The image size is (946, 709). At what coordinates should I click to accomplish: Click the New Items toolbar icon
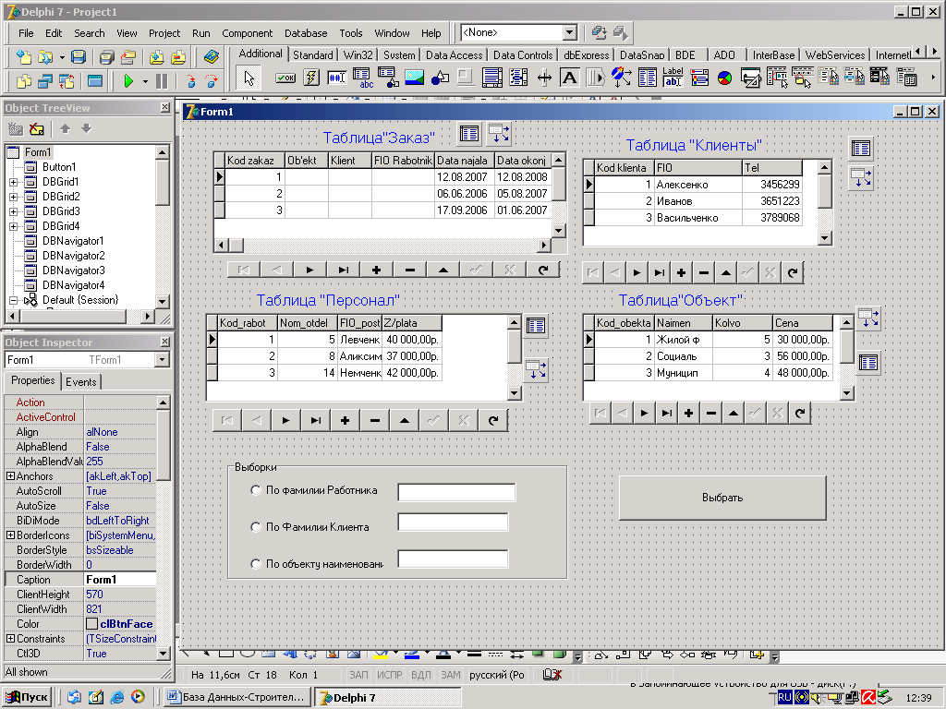23,56
